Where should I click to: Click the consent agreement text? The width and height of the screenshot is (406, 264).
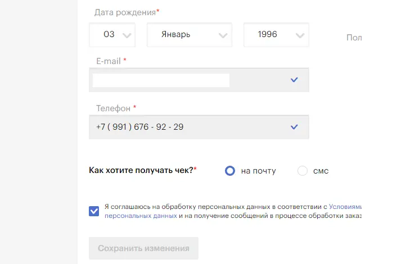(x=233, y=211)
